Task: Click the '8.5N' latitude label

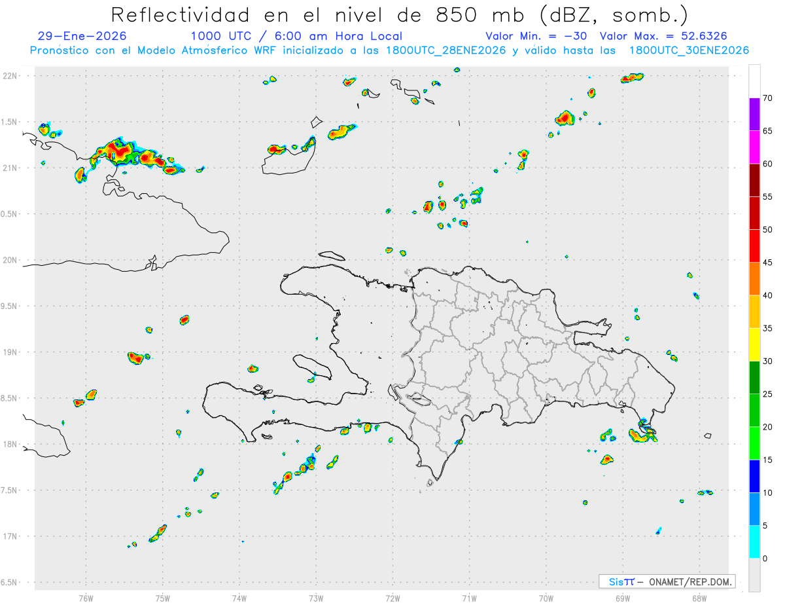Action: pyautogui.click(x=10, y=398)
